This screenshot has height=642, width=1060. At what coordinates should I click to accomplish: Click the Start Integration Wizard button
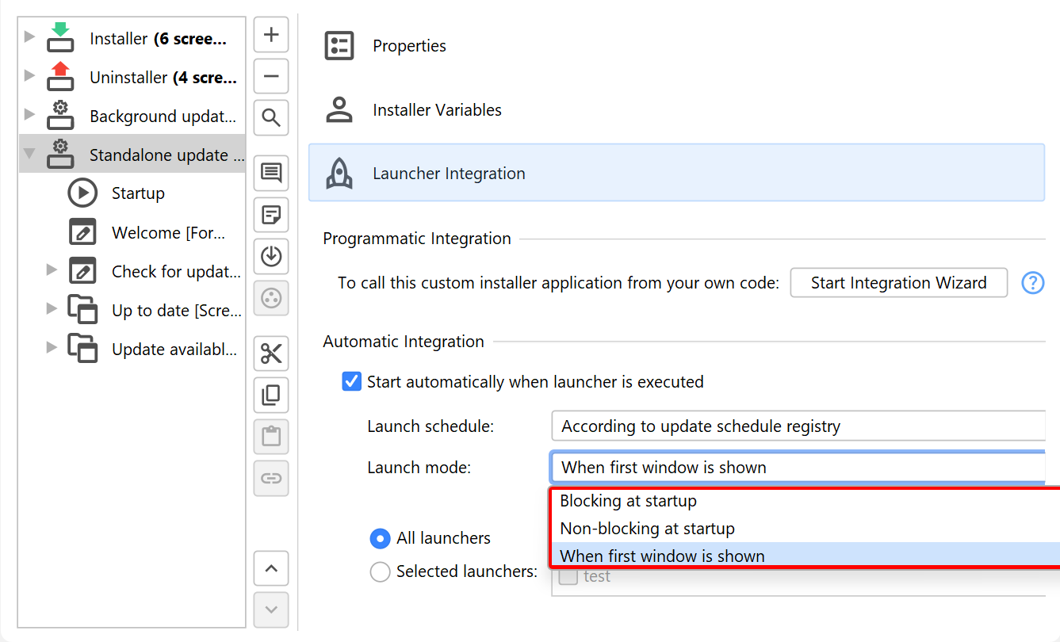(x=898, y=283)
